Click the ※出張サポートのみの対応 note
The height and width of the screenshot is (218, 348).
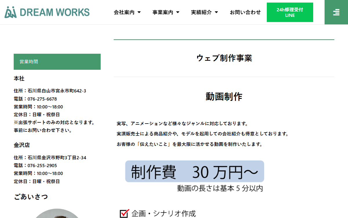tap(55, 122)
